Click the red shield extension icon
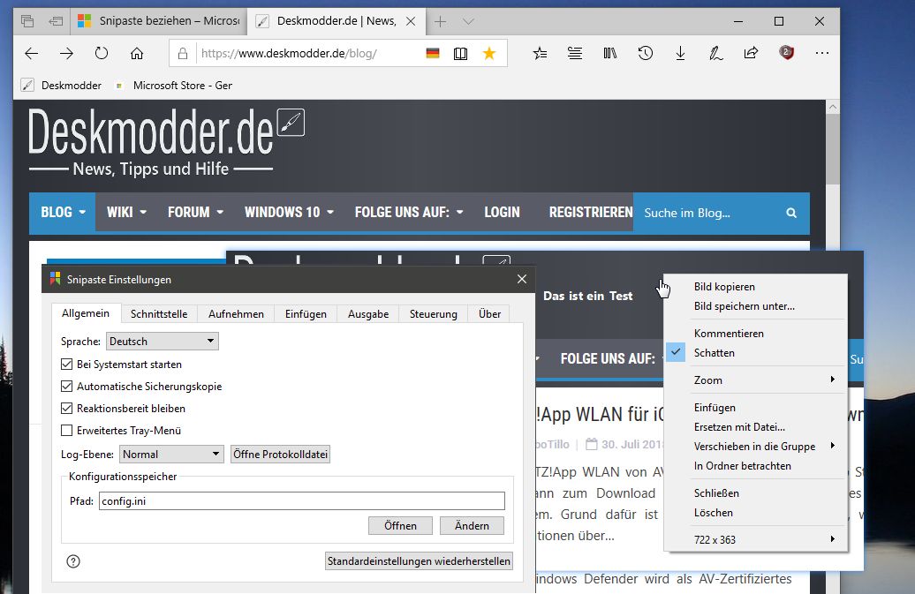Image resolution: width=915 pixels, height=594 pixels. tap(787, 53)
